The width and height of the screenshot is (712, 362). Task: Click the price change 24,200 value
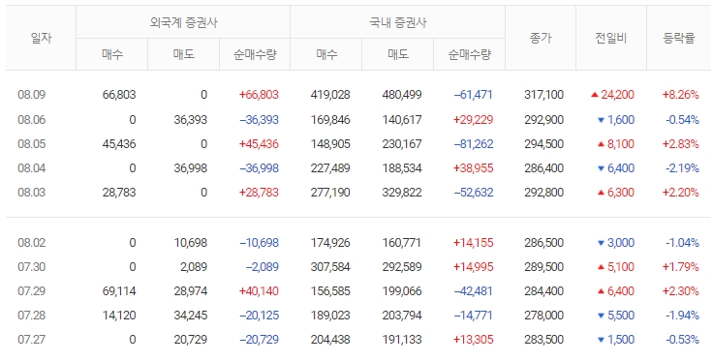tap(618, 95)
